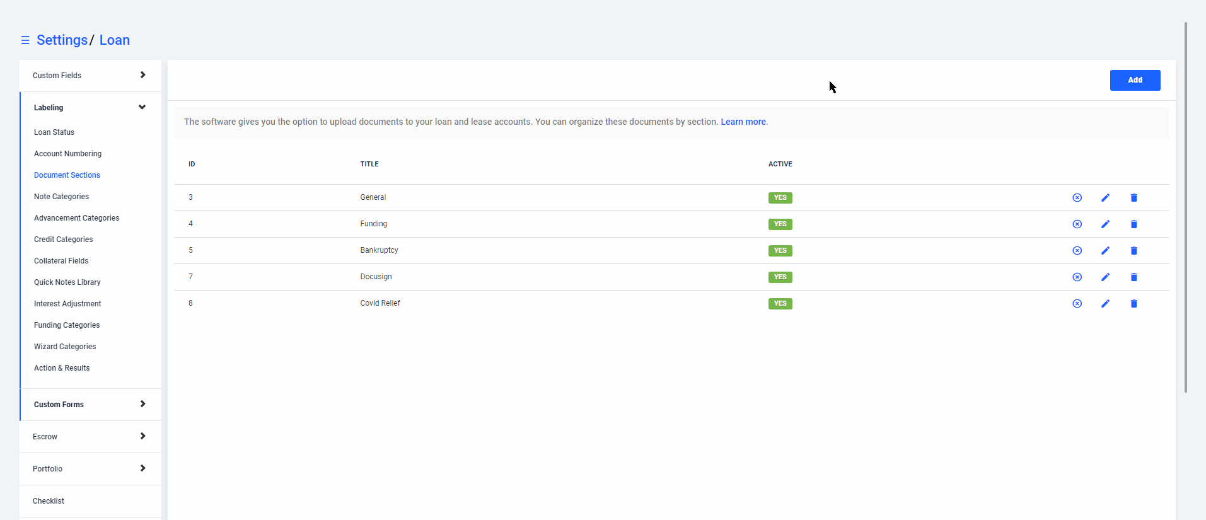Follow the Learn more link
Image resolution: width=1206 pixels, height=520 pixels.
(x=743, y=122)
